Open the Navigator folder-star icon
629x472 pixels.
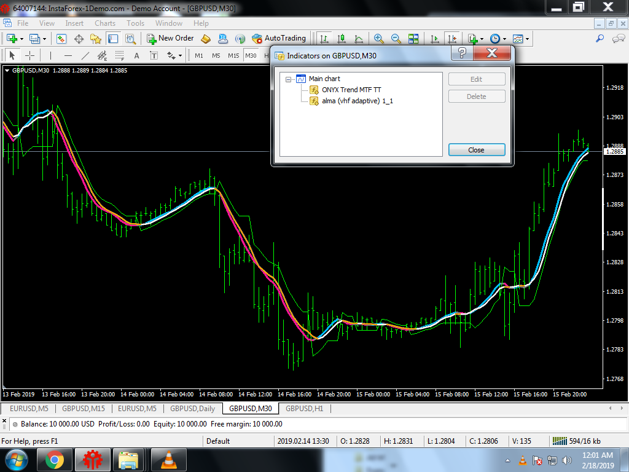click(96, 39)
